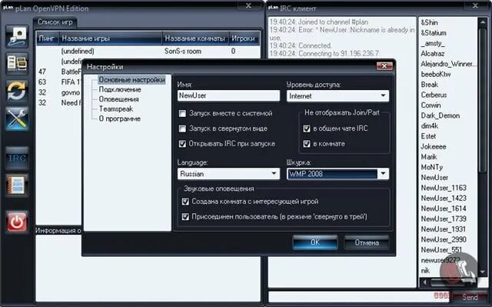
Task: Select 'Teamspeak' in settings tree
Action: coord(116,109)
